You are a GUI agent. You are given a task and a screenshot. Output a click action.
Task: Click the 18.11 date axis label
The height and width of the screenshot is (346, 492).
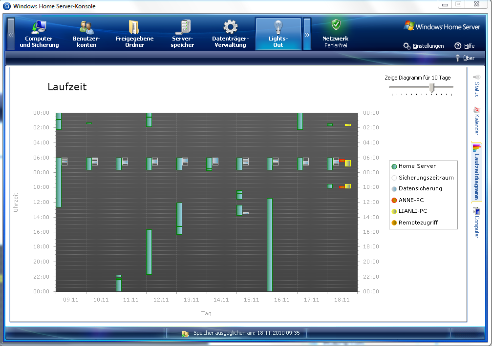point(342,300)
